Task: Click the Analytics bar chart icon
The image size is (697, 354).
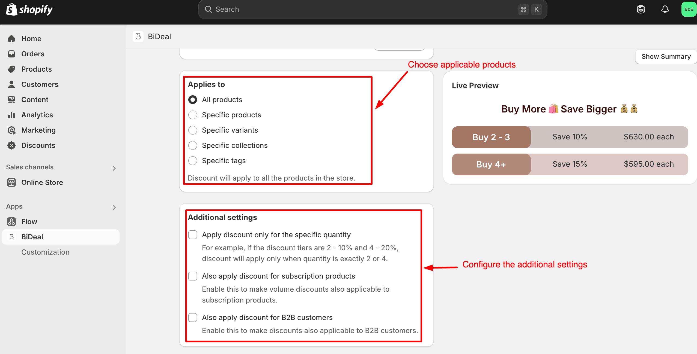Action: [11, 115]
